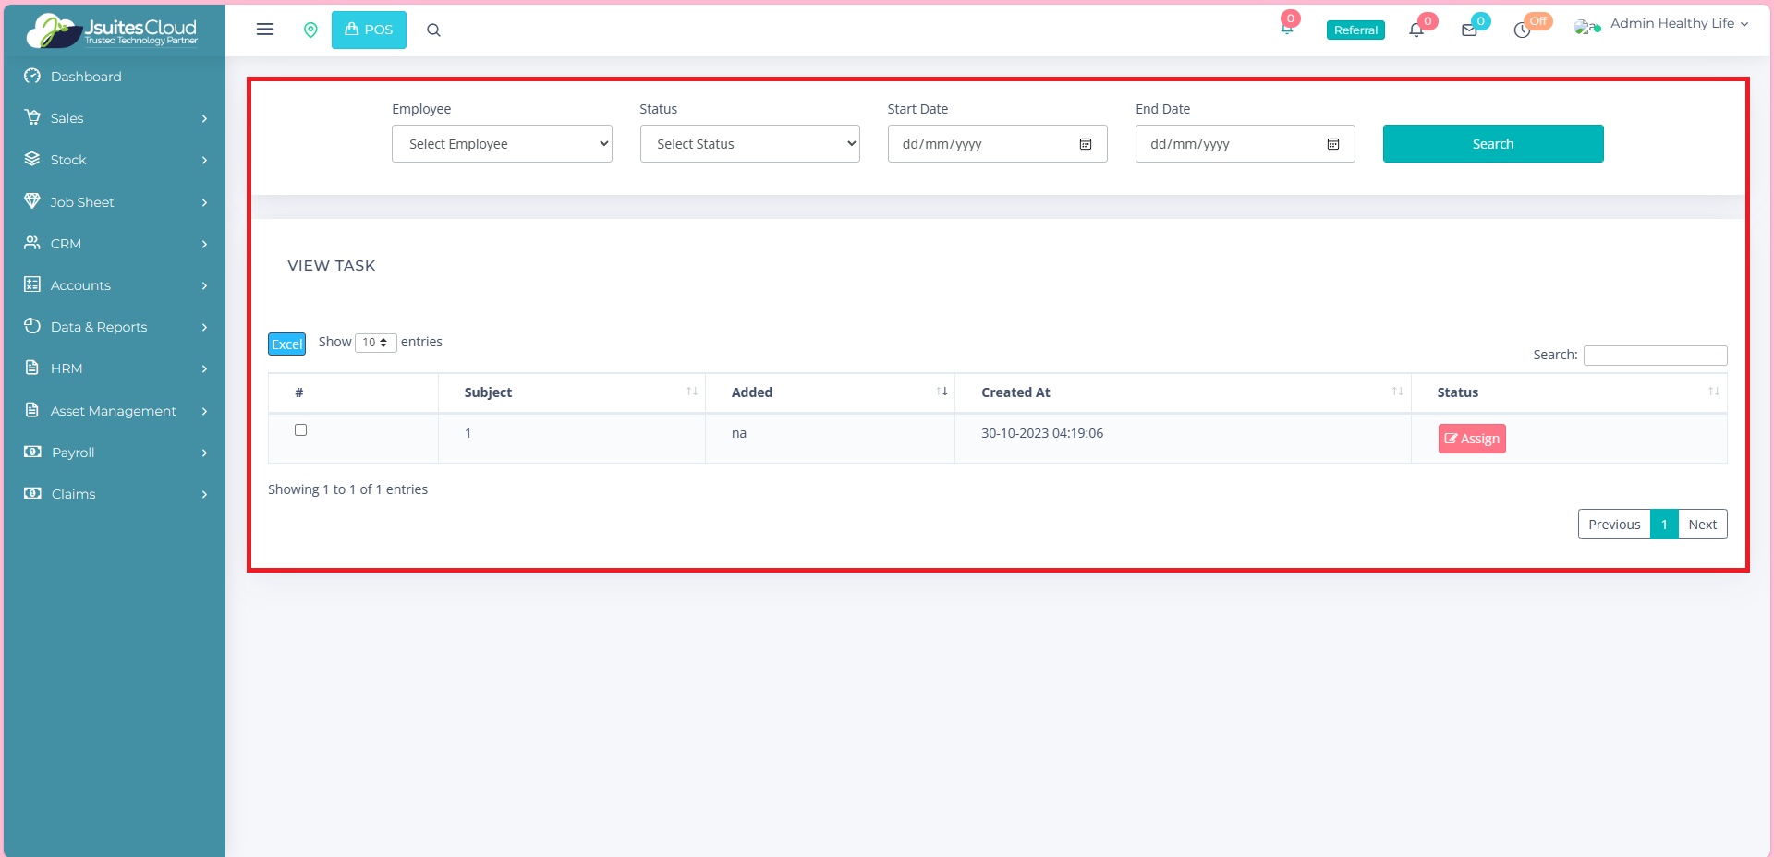Open the notifications bell icon
1774x857 pixels.
point(1416,30)
